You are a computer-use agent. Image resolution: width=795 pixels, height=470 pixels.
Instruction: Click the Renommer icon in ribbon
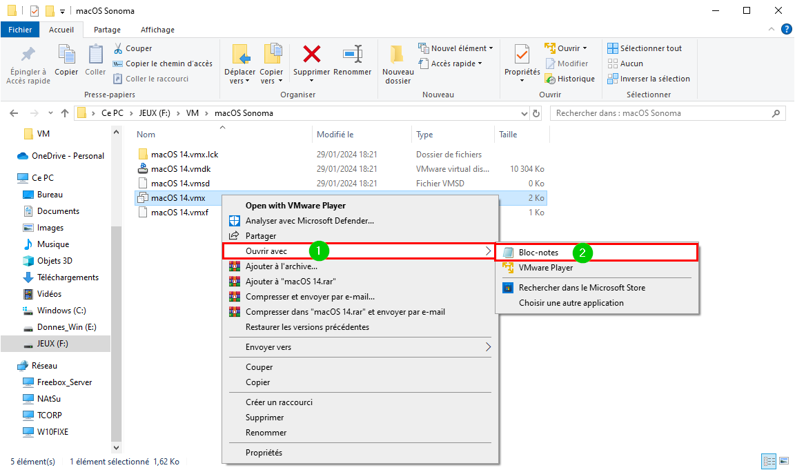pyautogui.click(x=353, y=55)
